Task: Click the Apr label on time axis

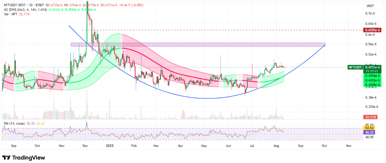Action: tap(180, 146)
